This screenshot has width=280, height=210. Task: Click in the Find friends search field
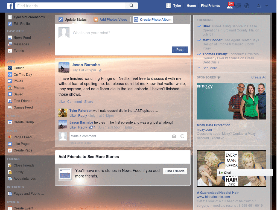70,6
